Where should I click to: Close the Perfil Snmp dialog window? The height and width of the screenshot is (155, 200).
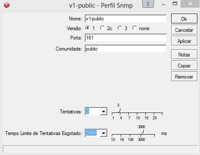[x=190, y=4]
